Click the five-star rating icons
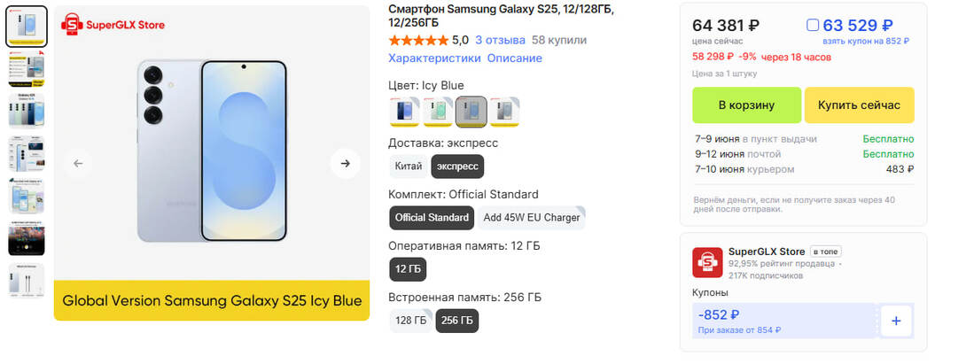This screenshot has height=364, width=966. coord(418,40)
